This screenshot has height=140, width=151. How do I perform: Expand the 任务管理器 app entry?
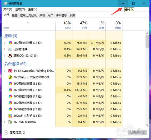pyautogui.click(x=5, y=49)
